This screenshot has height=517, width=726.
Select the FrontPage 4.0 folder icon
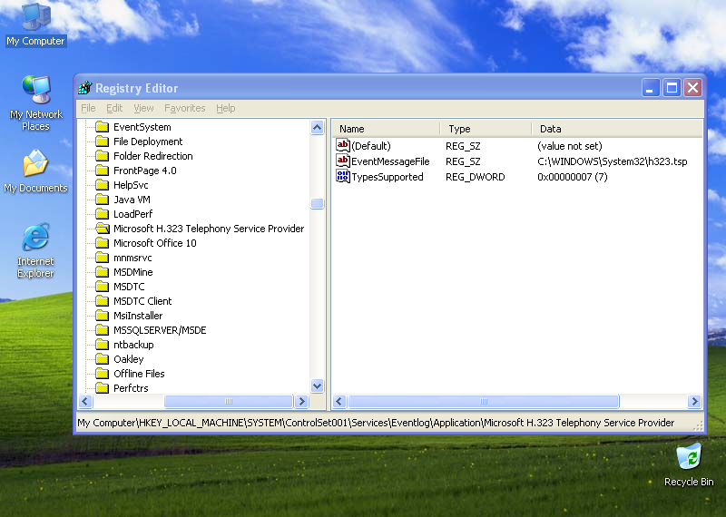point(102,171)
